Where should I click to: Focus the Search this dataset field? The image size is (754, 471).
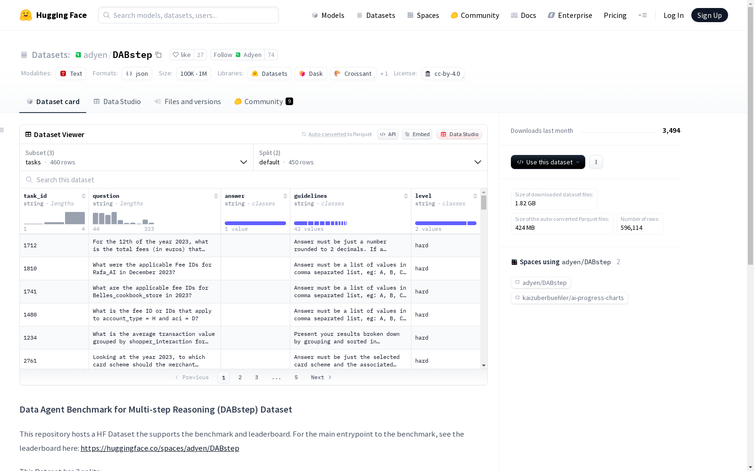[x=254, y=179]
